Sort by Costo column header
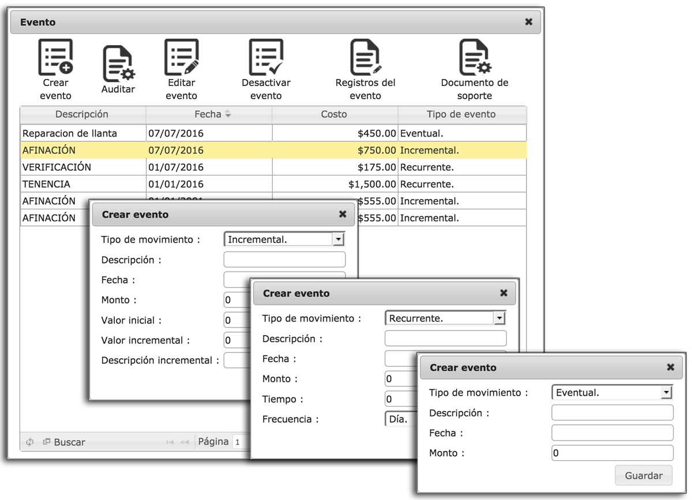 point(334,114)
